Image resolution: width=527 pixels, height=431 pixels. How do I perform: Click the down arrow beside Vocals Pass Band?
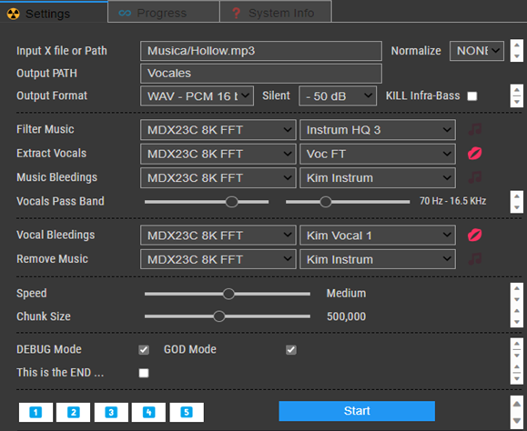pyautogui.click(x=517, y=207)
